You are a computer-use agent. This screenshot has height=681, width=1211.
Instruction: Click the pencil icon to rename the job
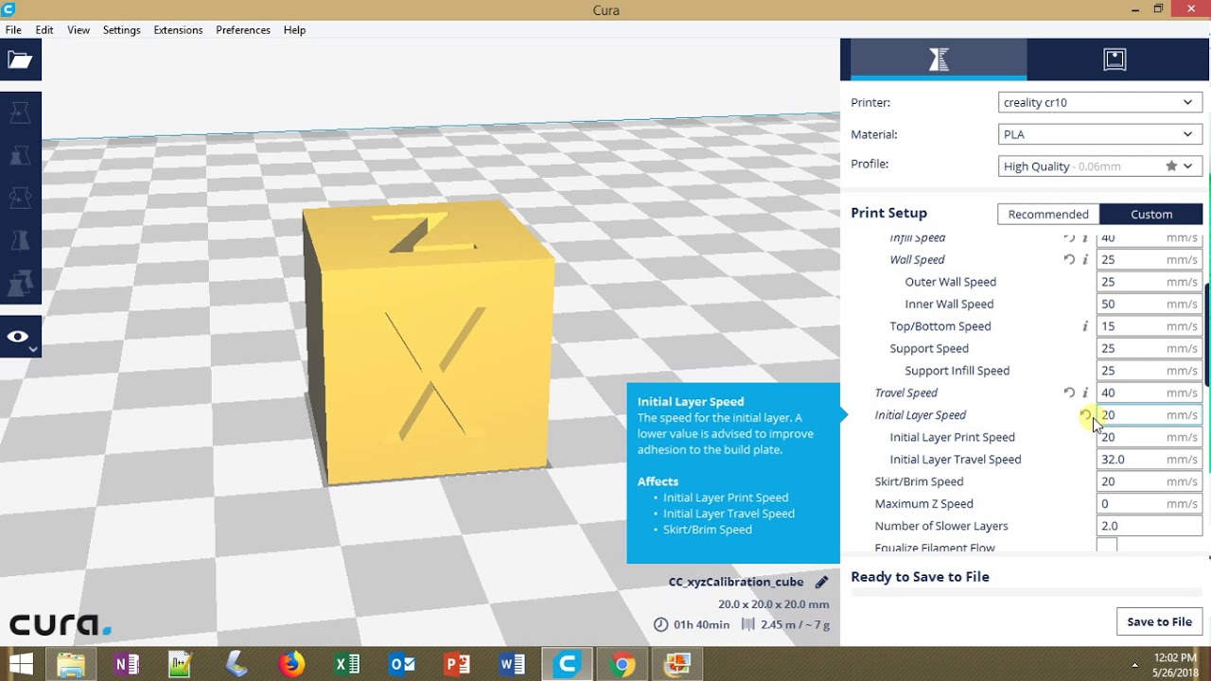pyautogui.click(x=821, y=582)
